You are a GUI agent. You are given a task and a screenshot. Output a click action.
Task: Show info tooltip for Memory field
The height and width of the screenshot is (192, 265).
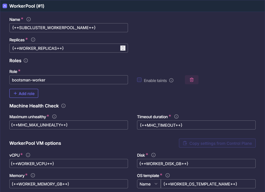pos(33,175)
